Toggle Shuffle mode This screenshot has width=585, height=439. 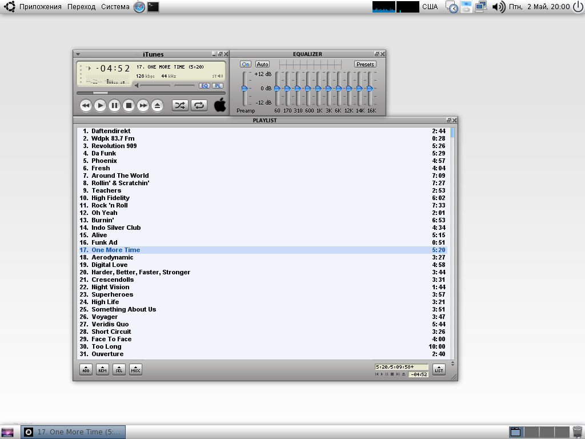[180, 106]
